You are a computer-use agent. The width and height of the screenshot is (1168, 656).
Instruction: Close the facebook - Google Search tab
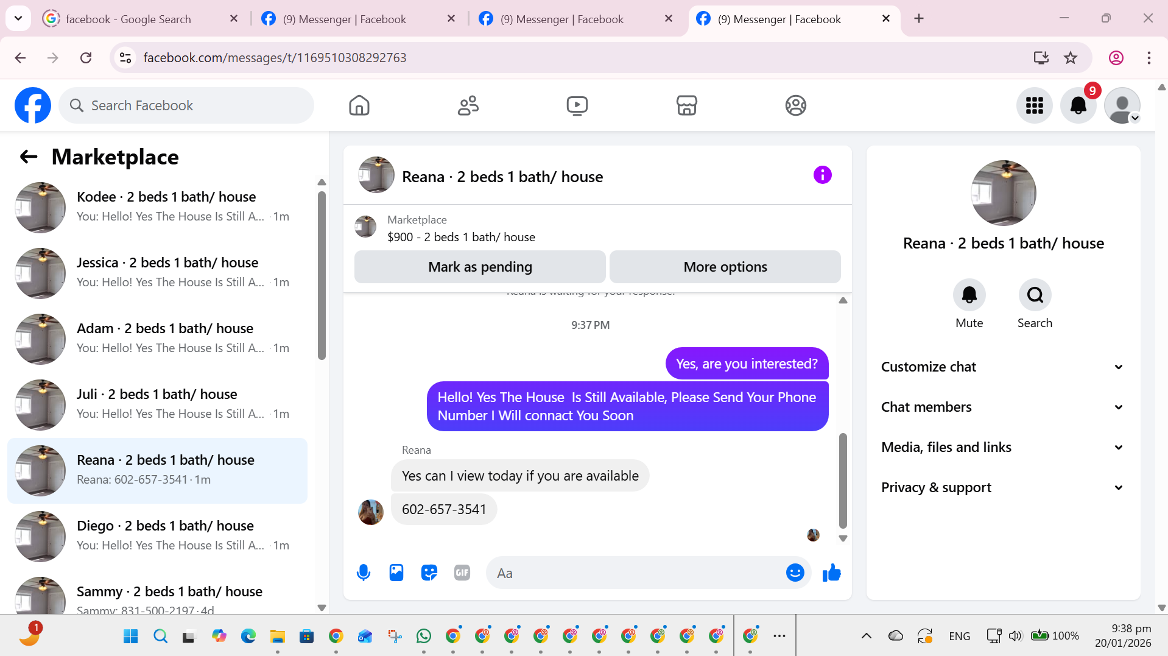click(x=234, y=19)
